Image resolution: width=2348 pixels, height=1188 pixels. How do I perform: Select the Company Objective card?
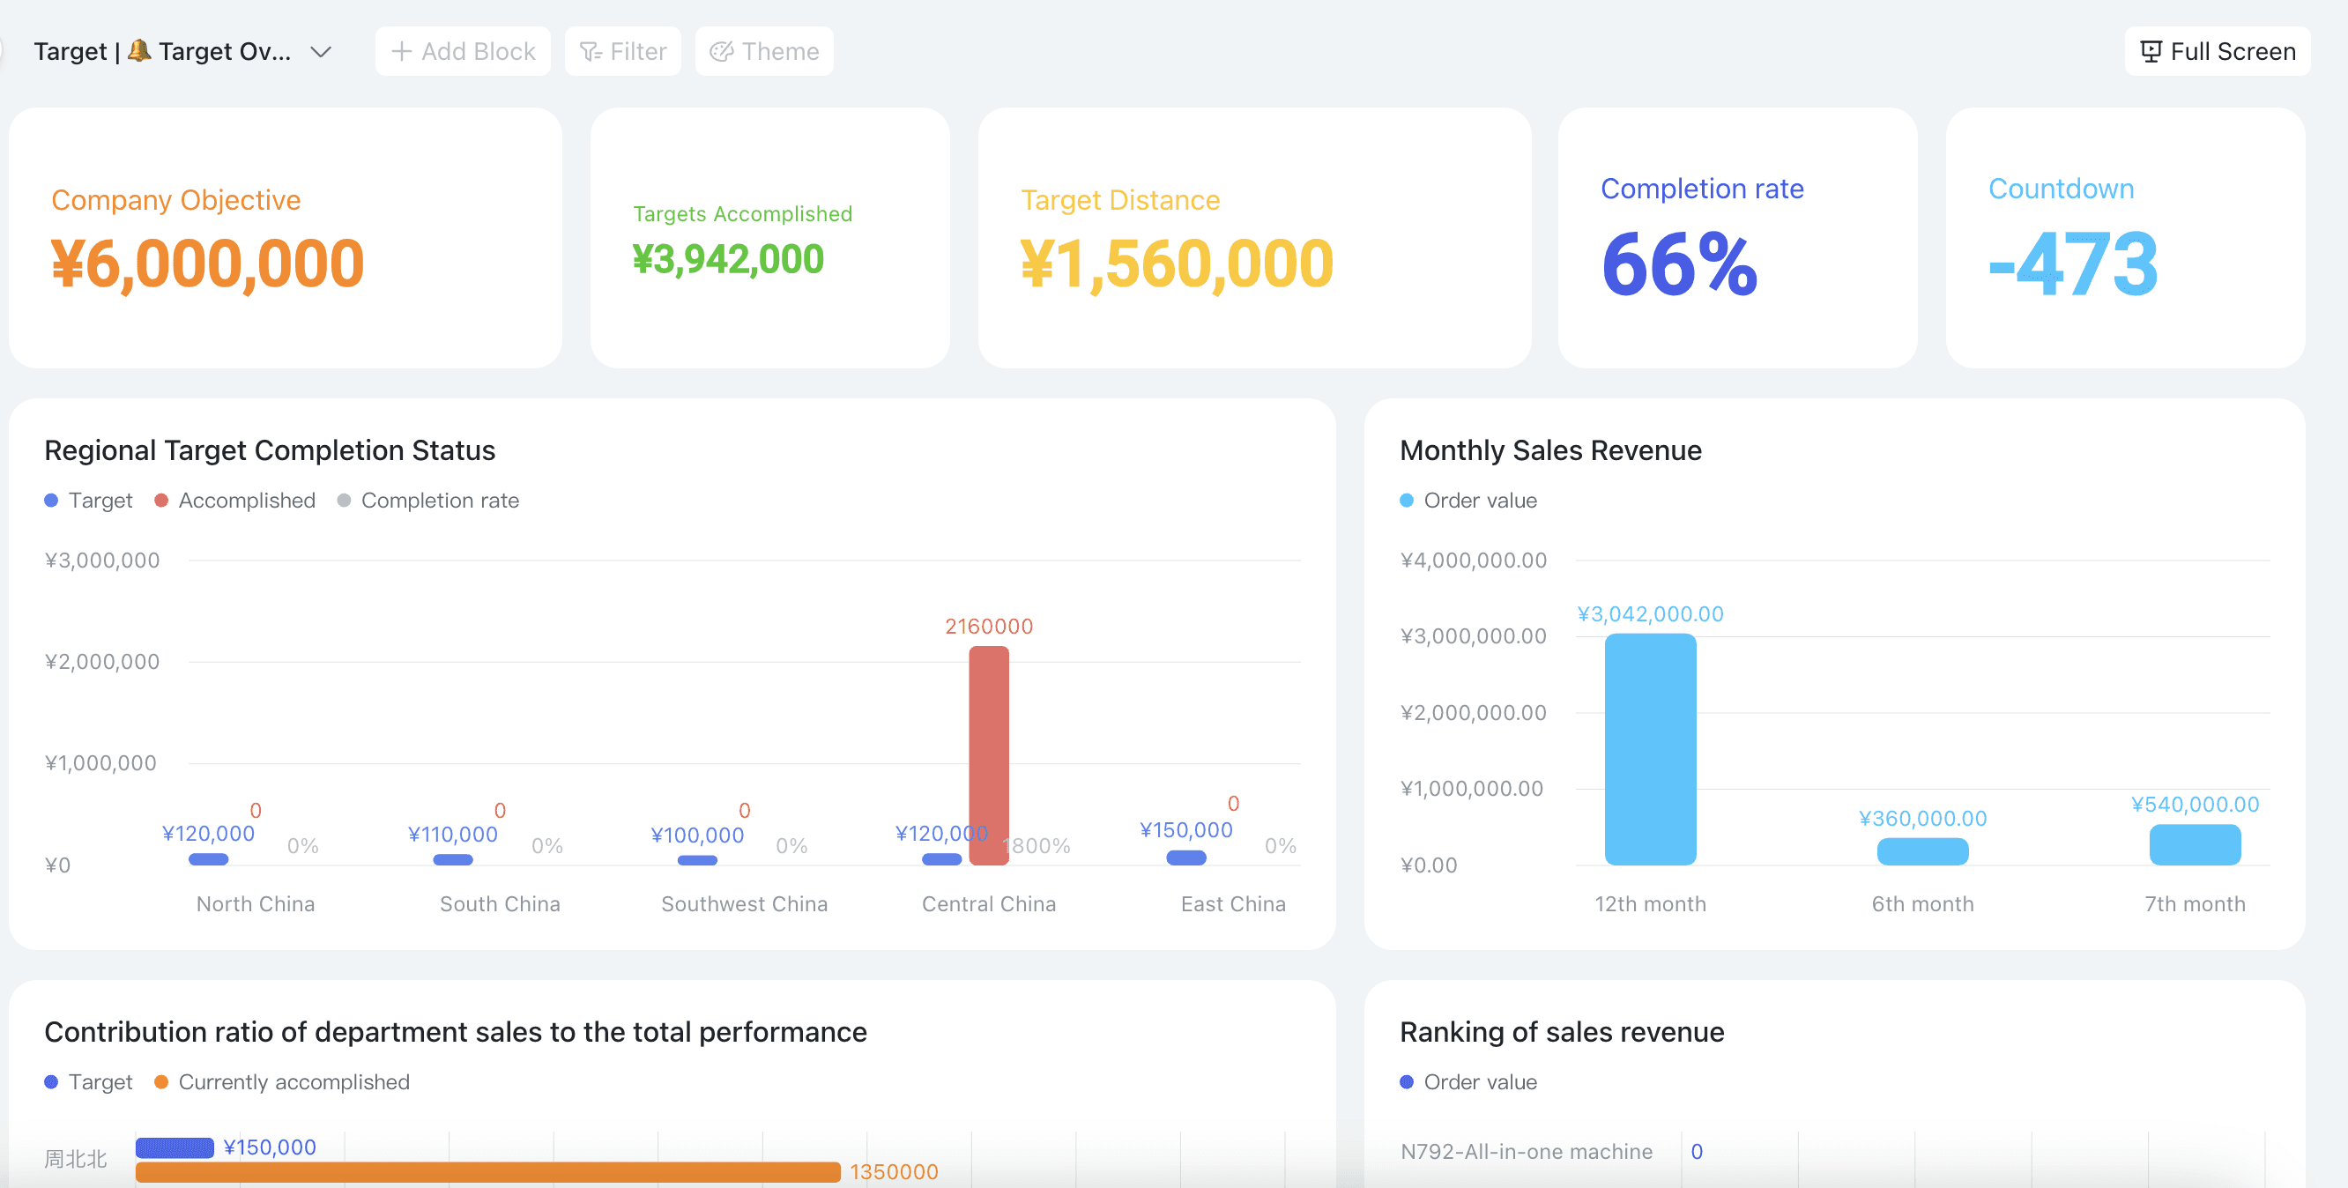pos(286,238)
